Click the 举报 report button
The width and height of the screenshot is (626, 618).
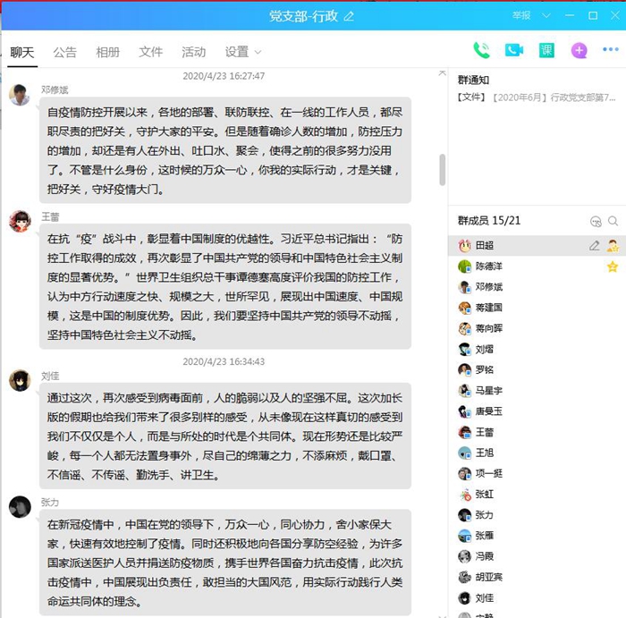pyautogui.click(x=520, y=16)
